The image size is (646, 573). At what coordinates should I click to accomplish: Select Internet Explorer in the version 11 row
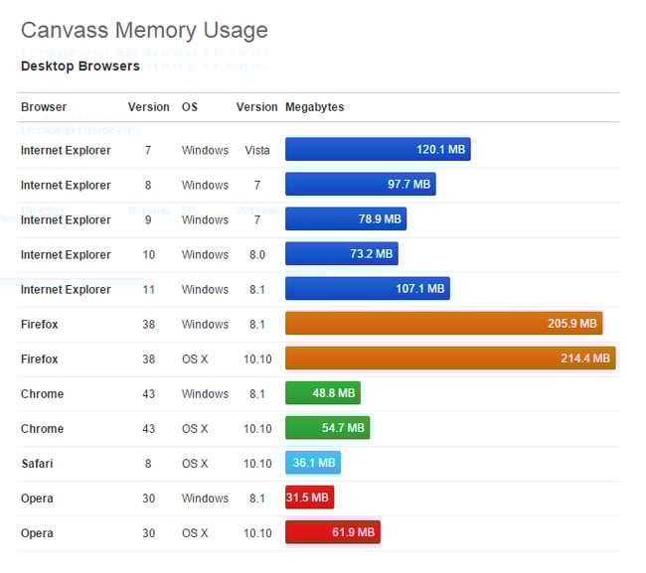(66, 289)
